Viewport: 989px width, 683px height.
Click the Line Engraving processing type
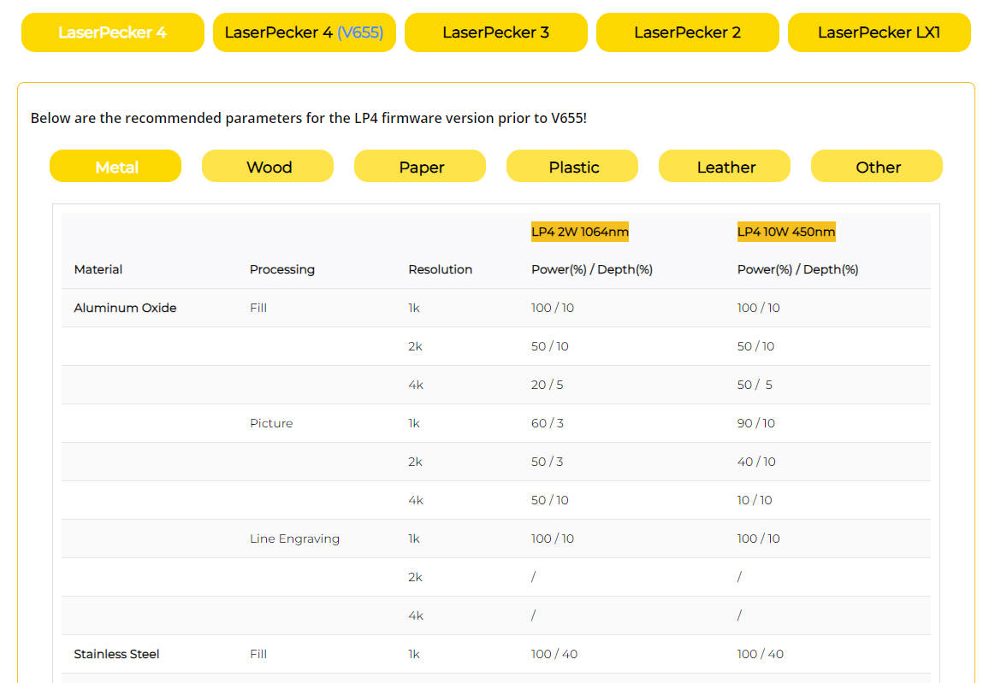click(x=294, y=539)
